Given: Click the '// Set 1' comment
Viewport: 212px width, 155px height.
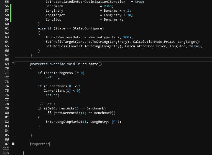Looking at the screenshot, I should point(48,104).
